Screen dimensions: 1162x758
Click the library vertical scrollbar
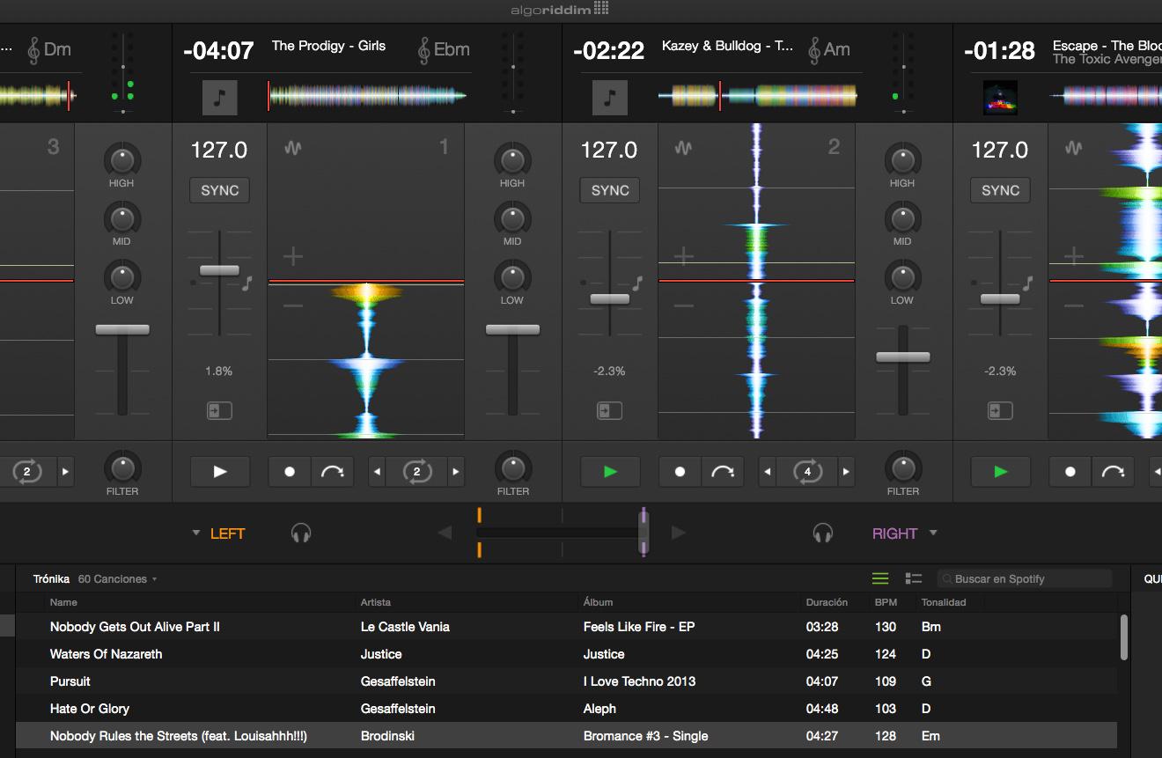[x=1124, y=637]
